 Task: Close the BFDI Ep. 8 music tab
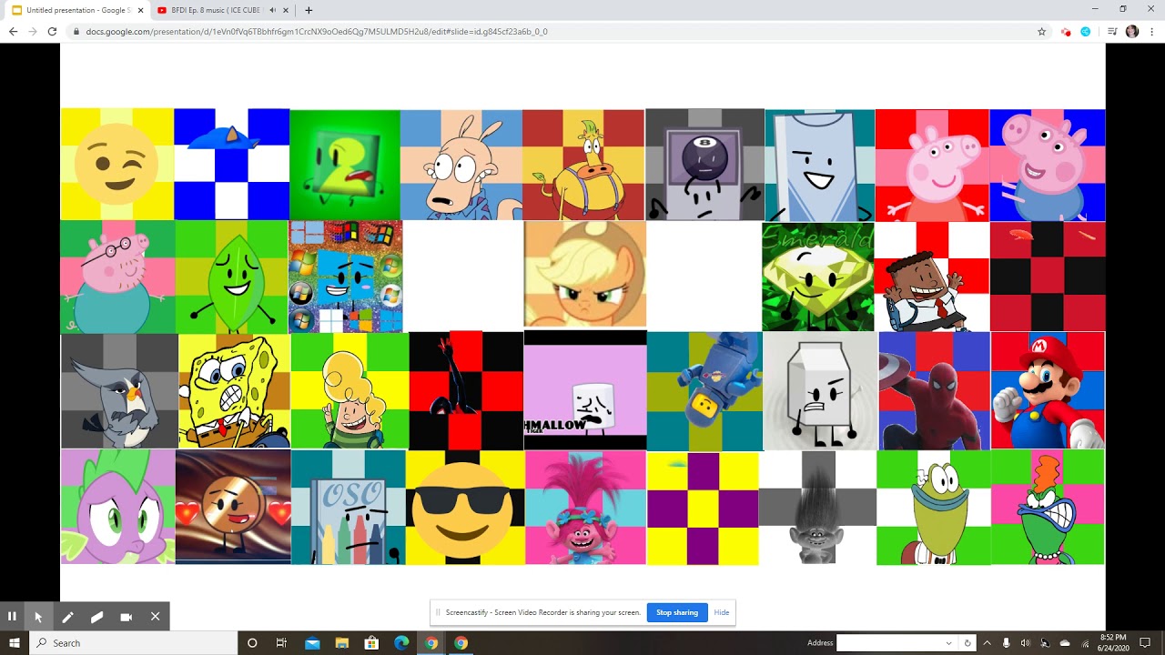coord(286,10)
